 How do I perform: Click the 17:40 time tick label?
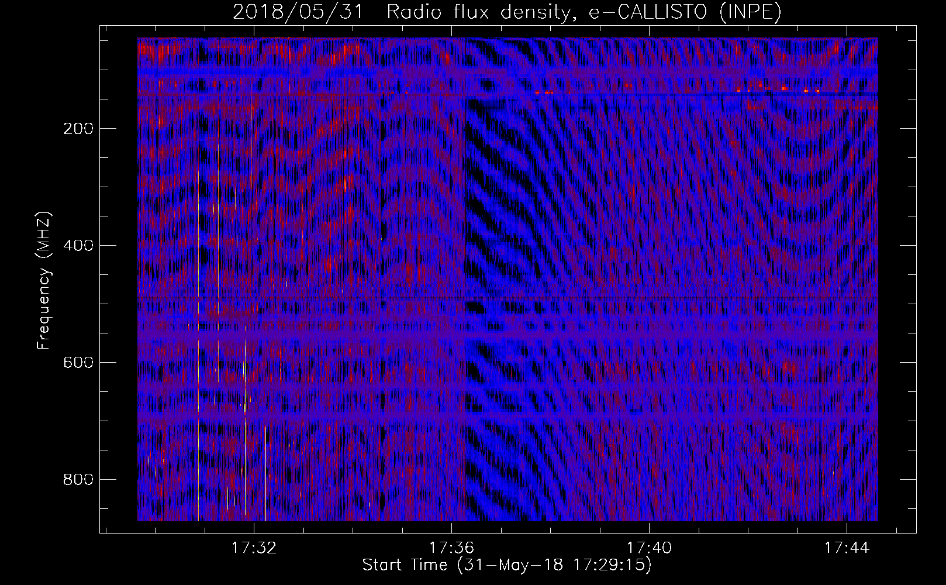coord(650,548)
